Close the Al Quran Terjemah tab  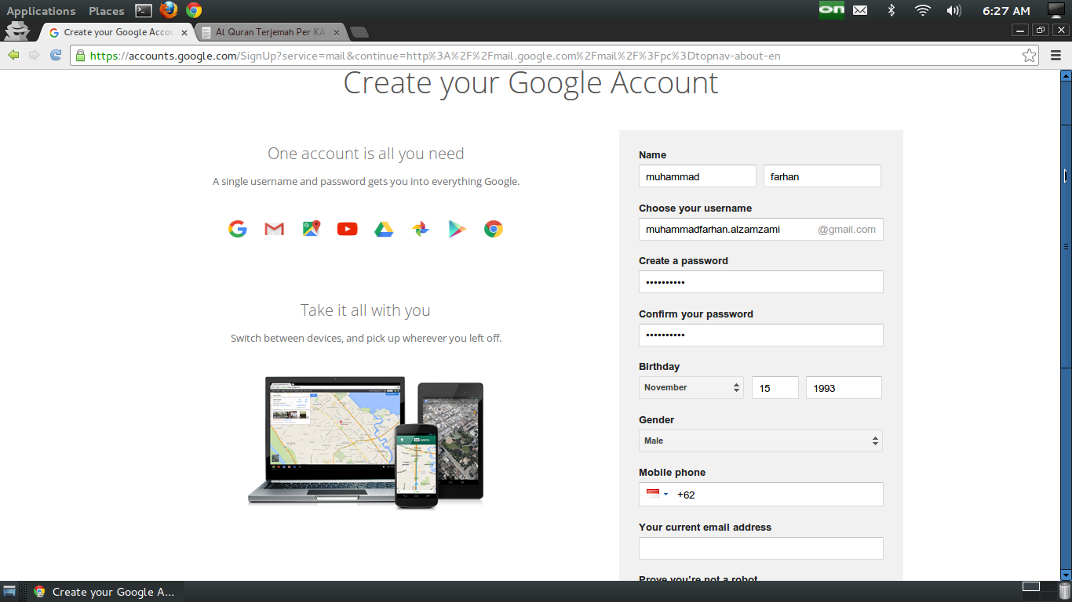pos(337,33)
